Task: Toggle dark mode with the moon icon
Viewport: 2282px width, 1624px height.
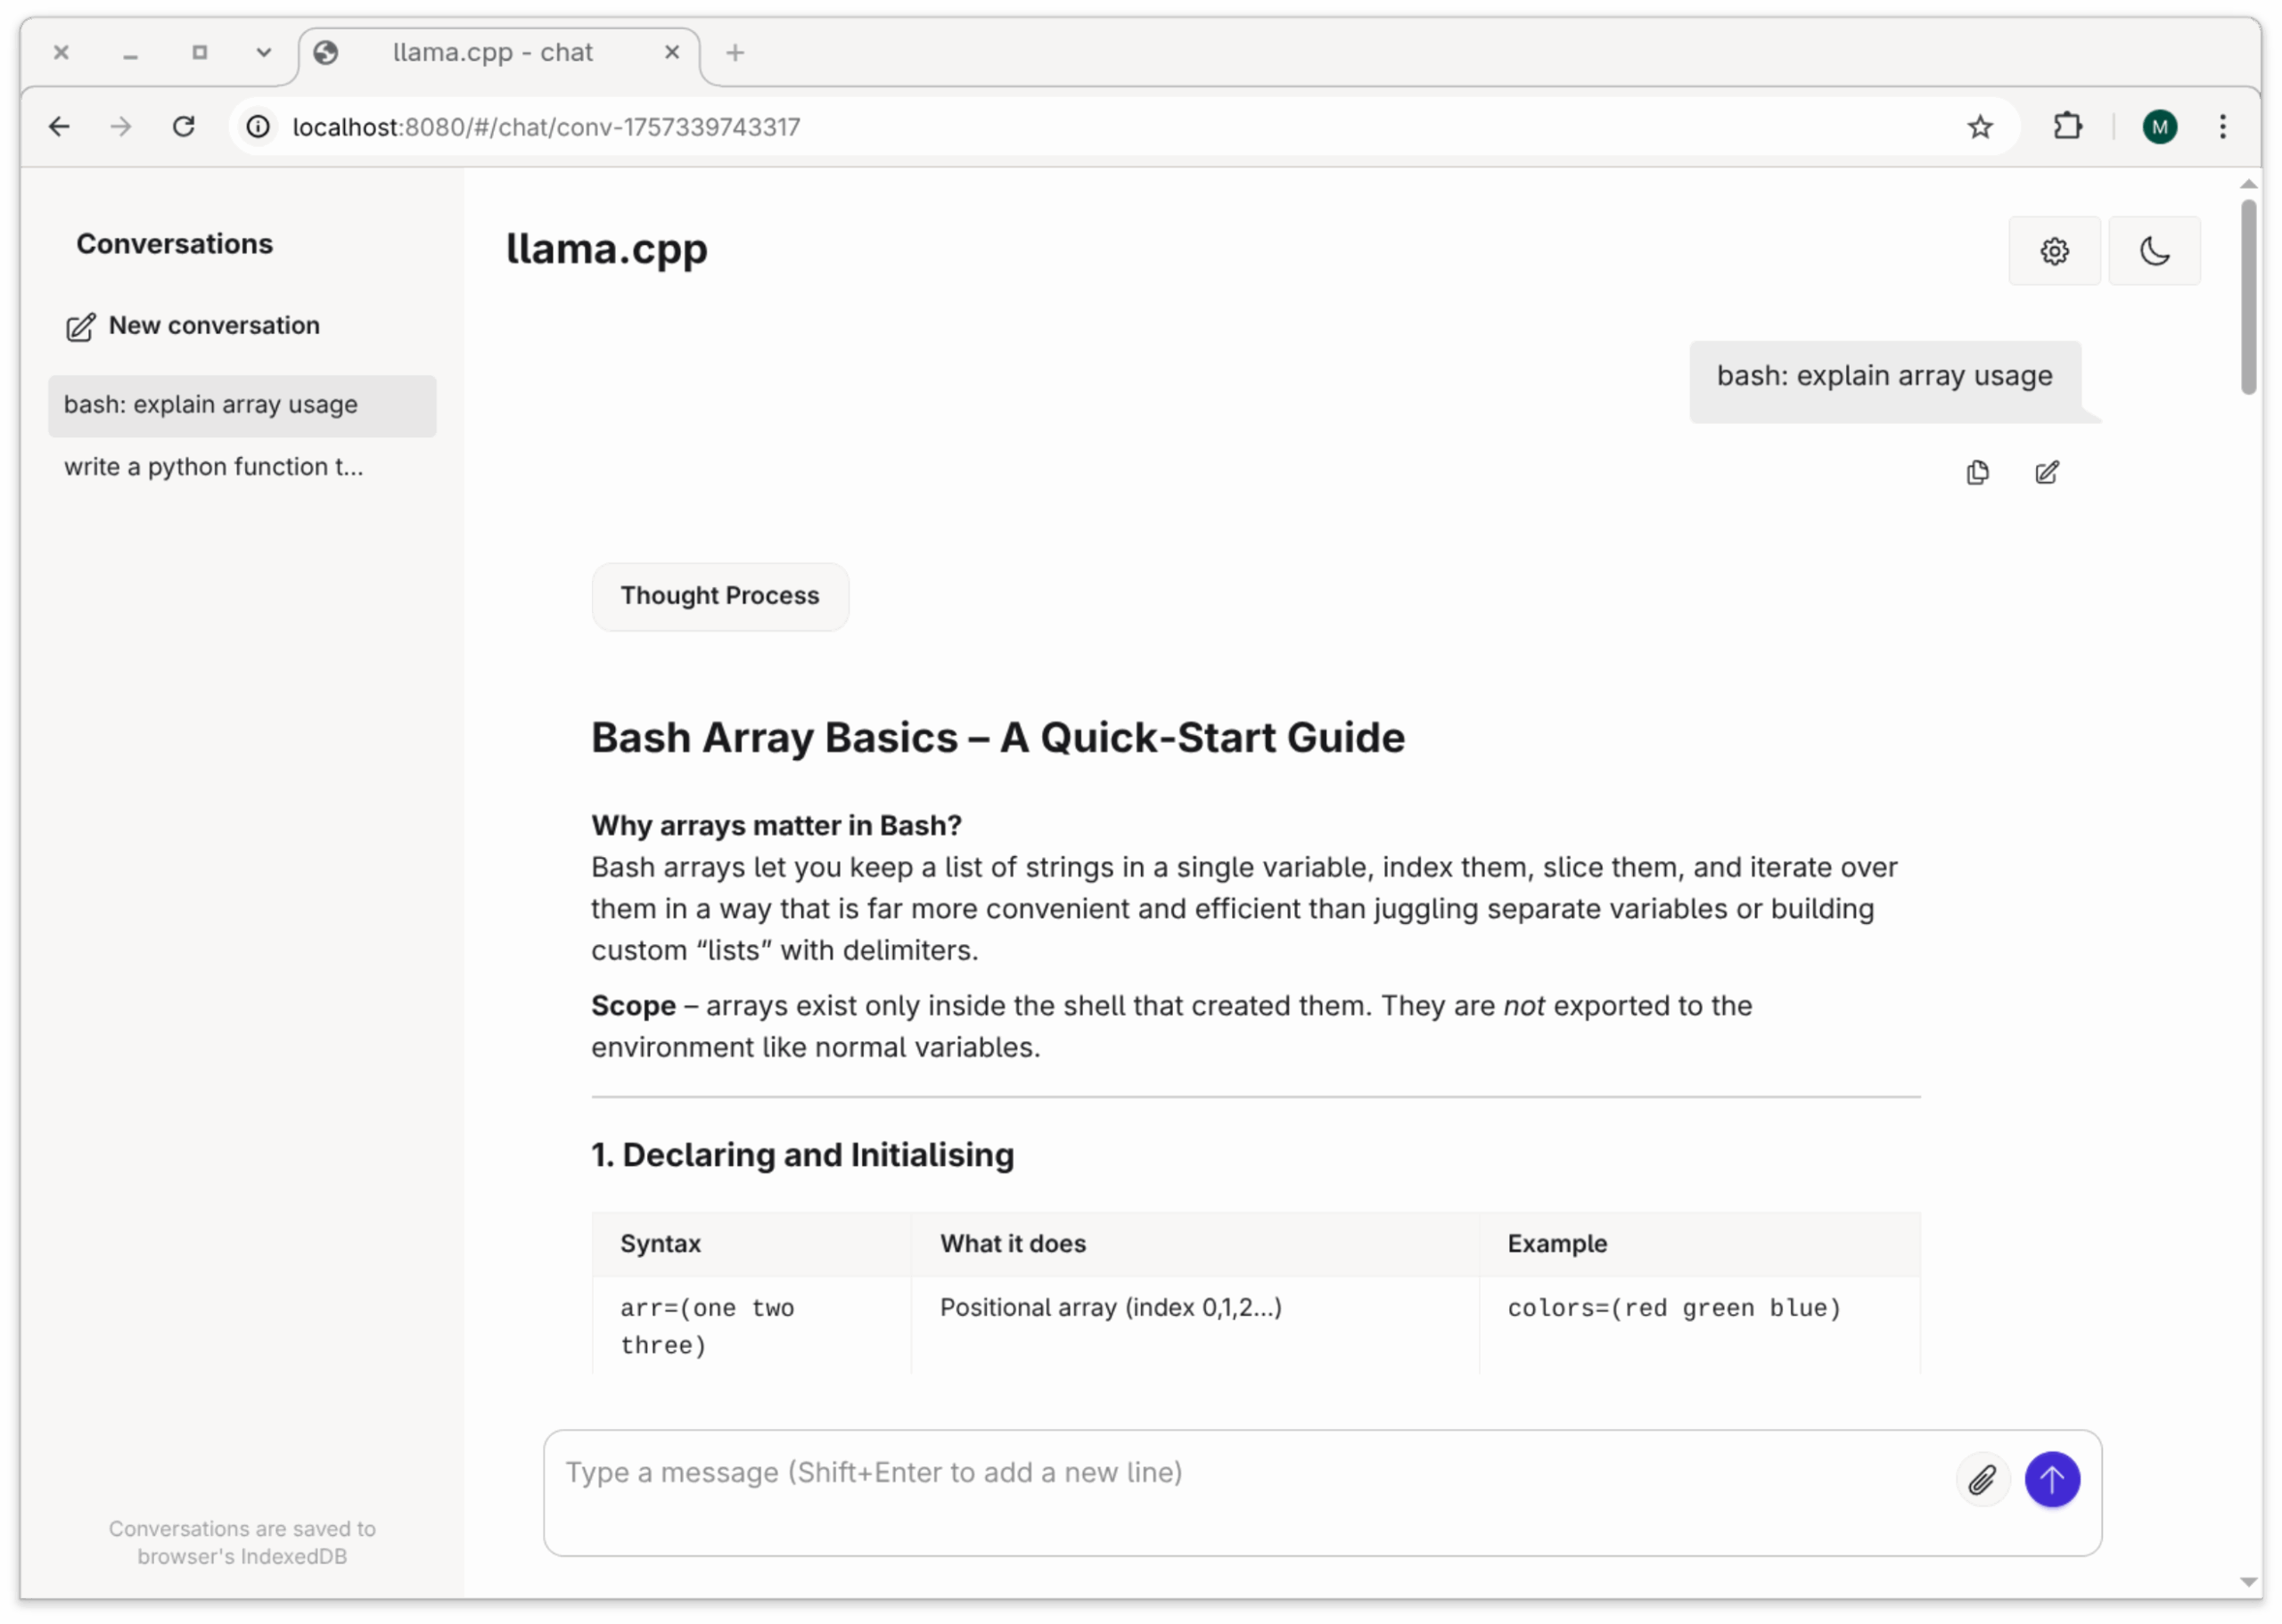Action: pyautogui.click(x=2154, y=251)
